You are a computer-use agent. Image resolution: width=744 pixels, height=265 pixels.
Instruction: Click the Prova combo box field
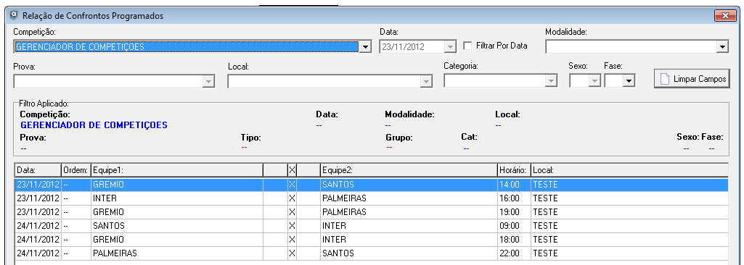[115, 81]
